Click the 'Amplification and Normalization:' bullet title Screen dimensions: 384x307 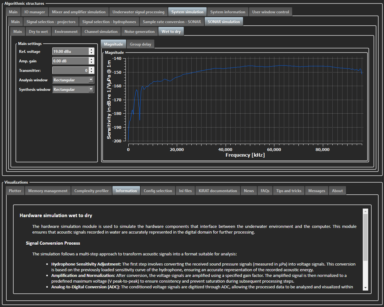tap(83, 275)
